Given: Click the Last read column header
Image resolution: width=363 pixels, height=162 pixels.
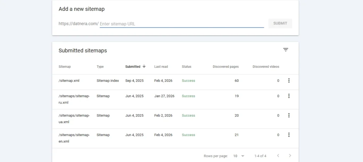Looking at the screenshot, I should pos(161,67).
